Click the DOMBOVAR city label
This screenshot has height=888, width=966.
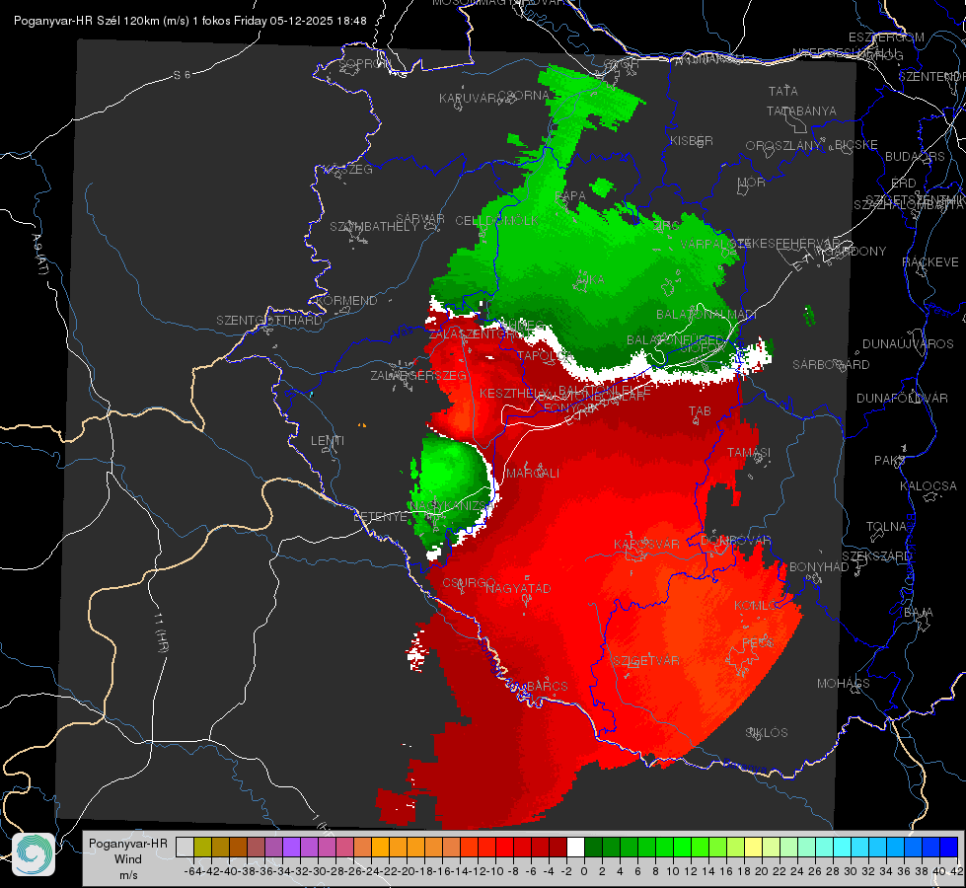coord(736,541)
